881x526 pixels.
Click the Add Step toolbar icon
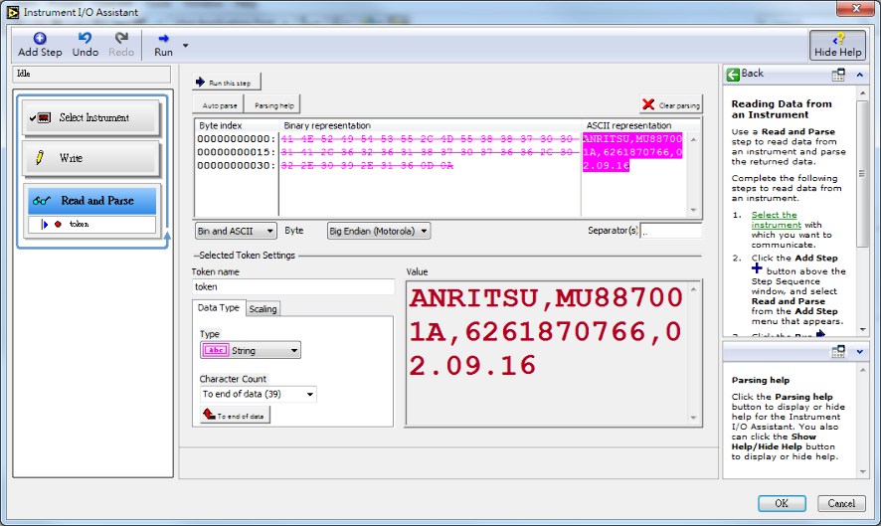pyautogui.click(x=40, y=38)
